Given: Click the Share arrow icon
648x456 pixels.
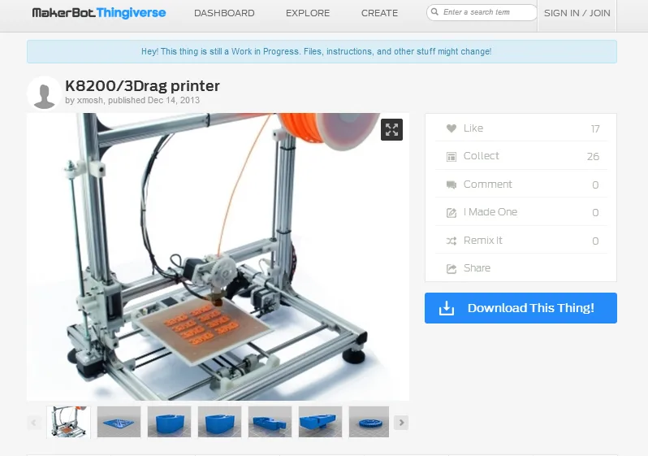Looking at the screenshot, I should [451, 268].
